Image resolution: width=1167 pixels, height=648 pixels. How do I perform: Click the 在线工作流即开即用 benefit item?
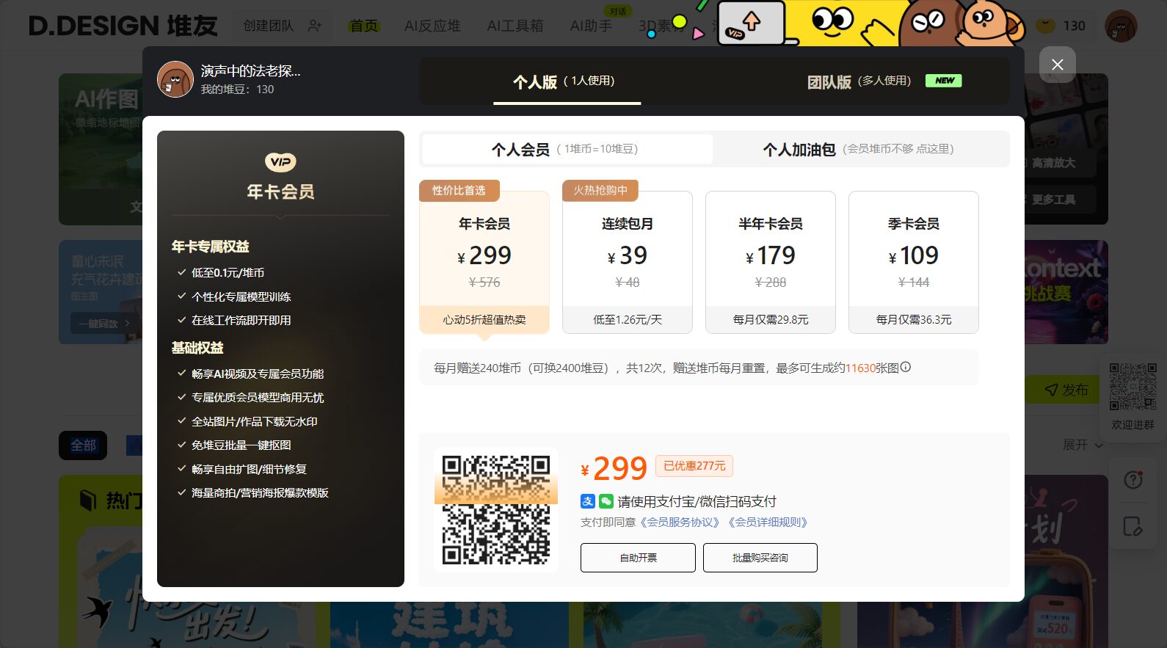(241, 320)
